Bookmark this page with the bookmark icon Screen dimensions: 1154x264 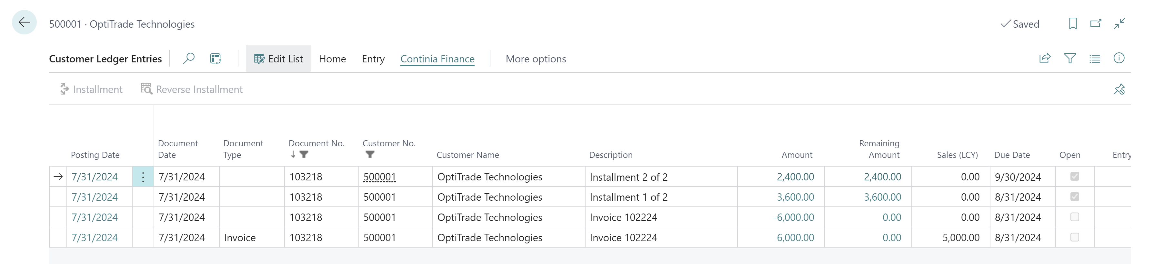(x=1072, y=24)
